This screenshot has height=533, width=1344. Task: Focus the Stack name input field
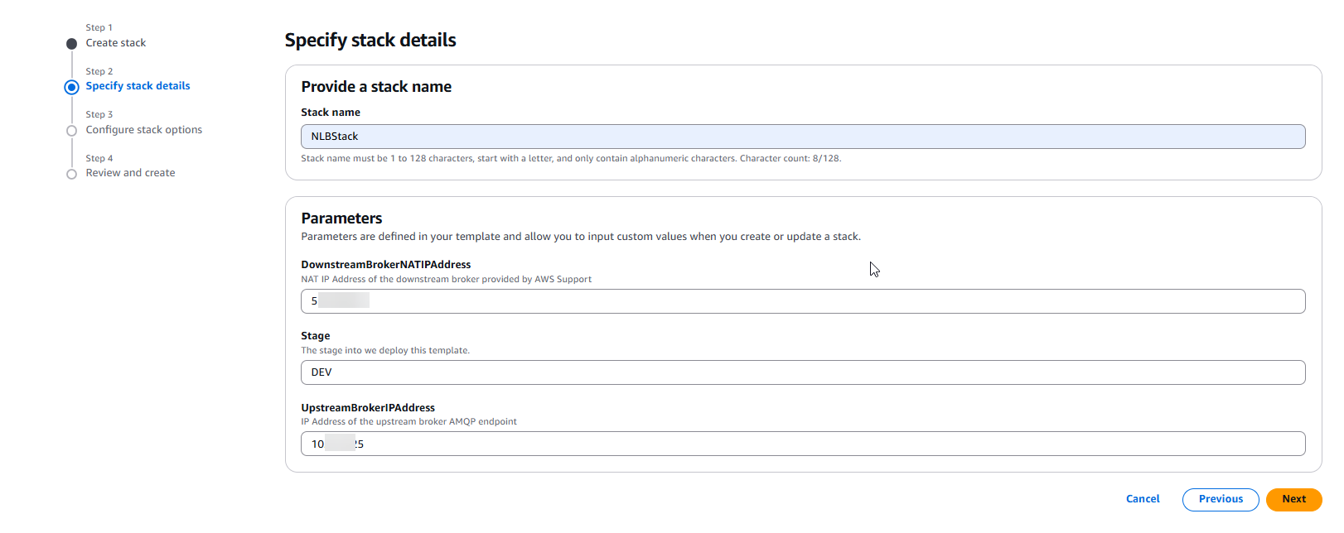803,137
